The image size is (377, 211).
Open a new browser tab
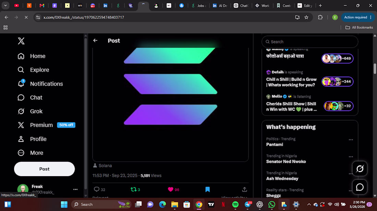point(320,5)
